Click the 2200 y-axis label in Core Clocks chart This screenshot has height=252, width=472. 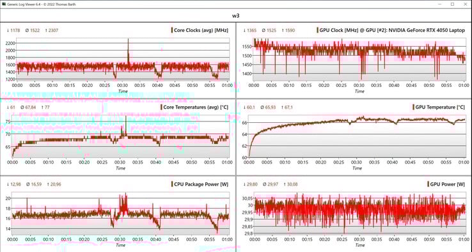click(x=10, y=43)
